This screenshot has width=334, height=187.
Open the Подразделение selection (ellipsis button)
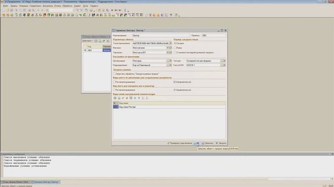(168, 65)
